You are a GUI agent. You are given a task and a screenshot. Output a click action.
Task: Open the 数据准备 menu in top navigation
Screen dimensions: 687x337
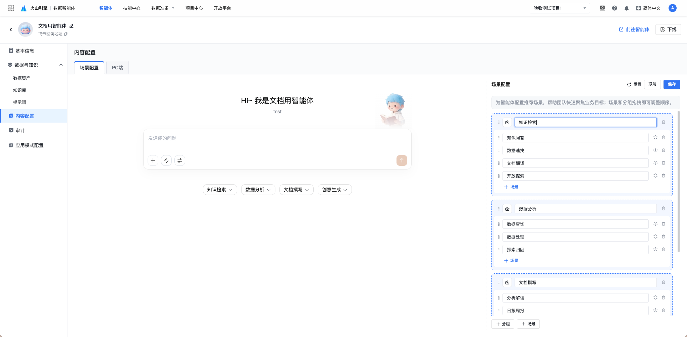click(163, 8)
